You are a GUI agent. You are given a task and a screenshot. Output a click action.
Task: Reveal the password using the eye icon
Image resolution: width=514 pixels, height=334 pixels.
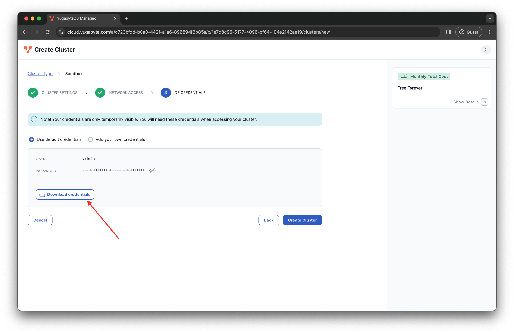point(152,170)
